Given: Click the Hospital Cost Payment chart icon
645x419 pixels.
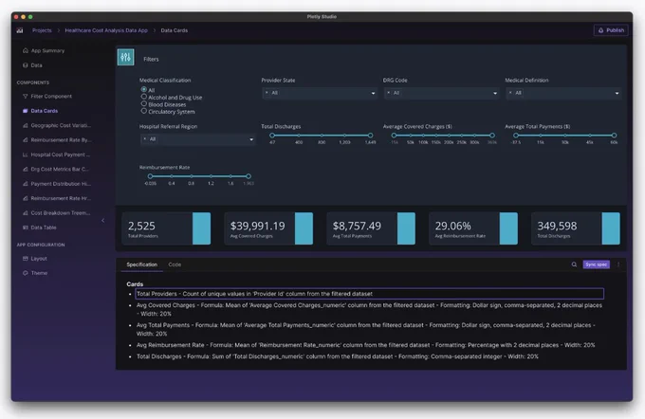Looking at the screenshot, I should [25, 155].
